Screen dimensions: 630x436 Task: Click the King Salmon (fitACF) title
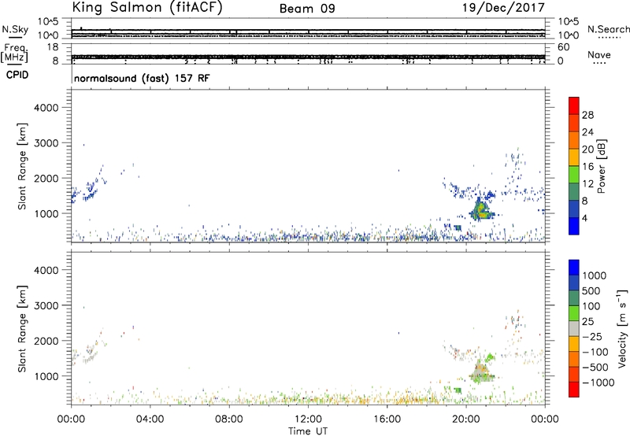tap(147, 8)
